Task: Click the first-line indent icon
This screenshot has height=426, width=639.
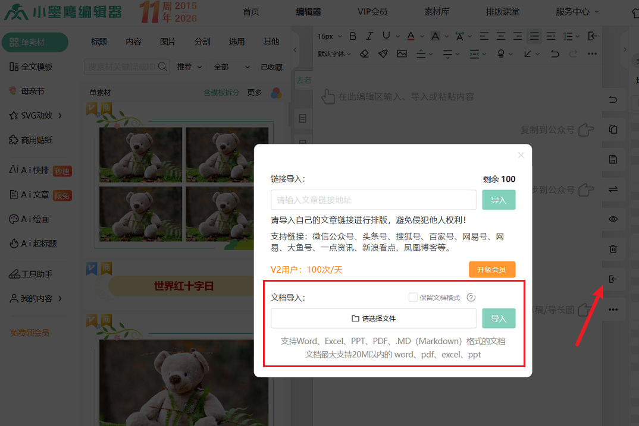Action: click(551, 36)
